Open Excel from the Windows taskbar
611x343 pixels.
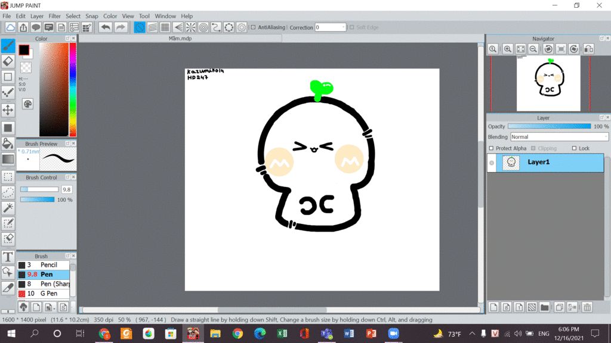coord(282,333)
